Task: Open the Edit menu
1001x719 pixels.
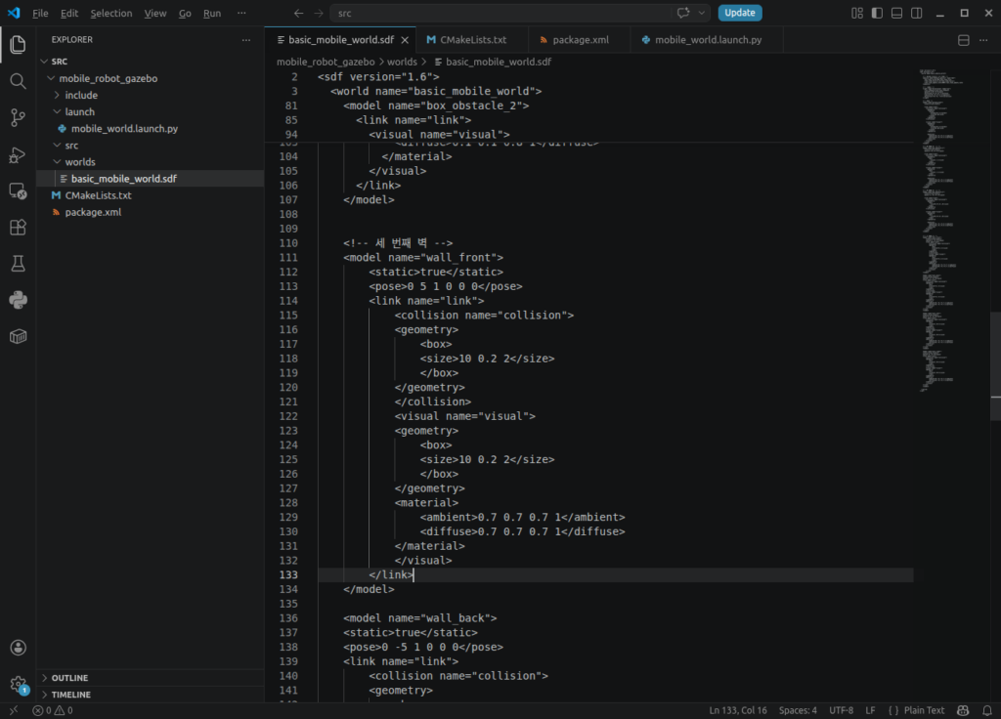Action: (69, 13)
